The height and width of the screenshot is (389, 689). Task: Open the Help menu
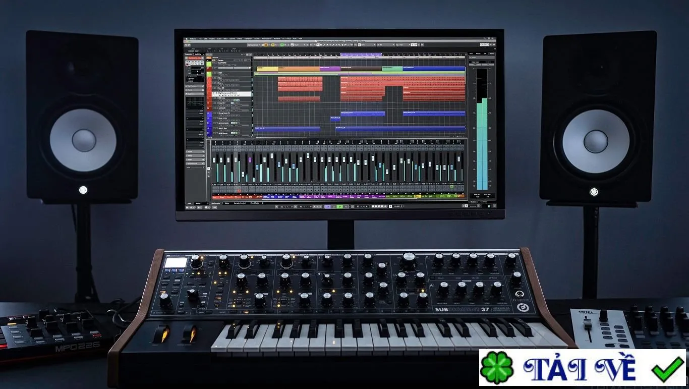301,39
